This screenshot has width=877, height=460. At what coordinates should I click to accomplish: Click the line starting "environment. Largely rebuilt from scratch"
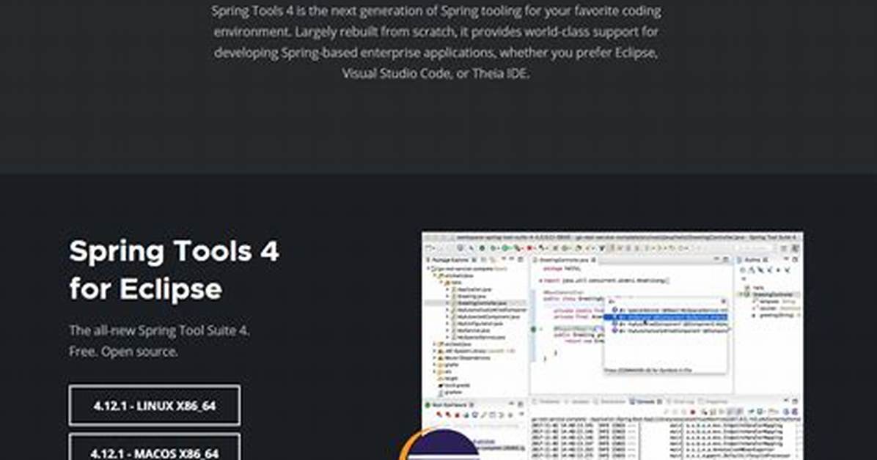pos(436,31)
